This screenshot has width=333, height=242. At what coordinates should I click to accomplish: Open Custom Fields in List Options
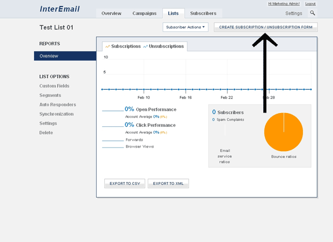54,86
